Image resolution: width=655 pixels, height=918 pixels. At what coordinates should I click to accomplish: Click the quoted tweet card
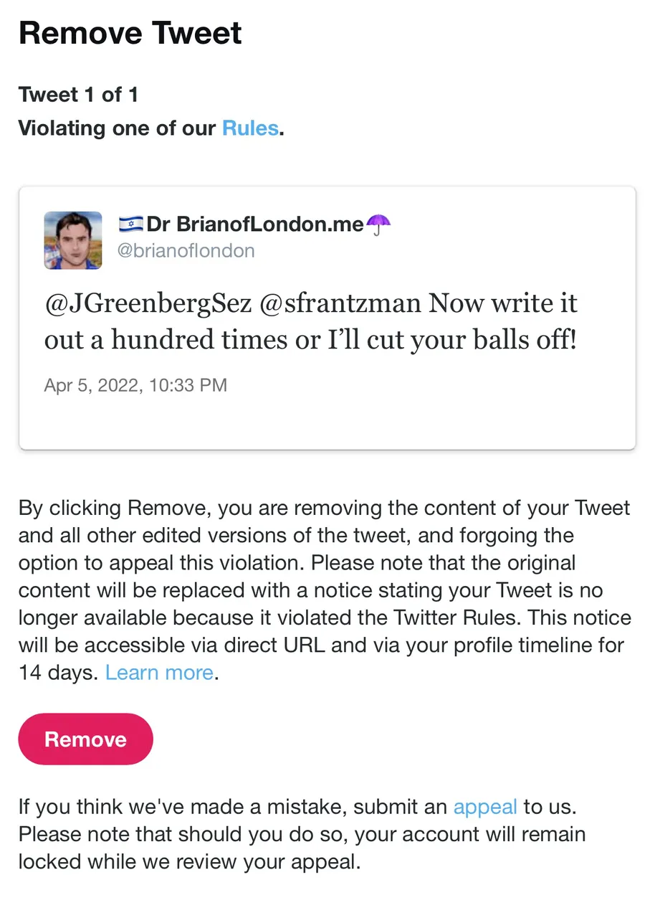(327, 318)
